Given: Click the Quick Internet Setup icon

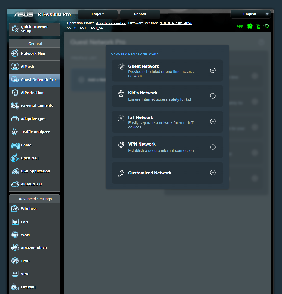Looking at the screenshot, I should coord(15,29).
